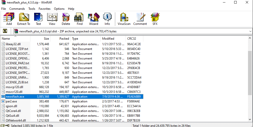Convert archive with SFX tool
The width and height of the screenshot is (253, 127).
[155, 19]
